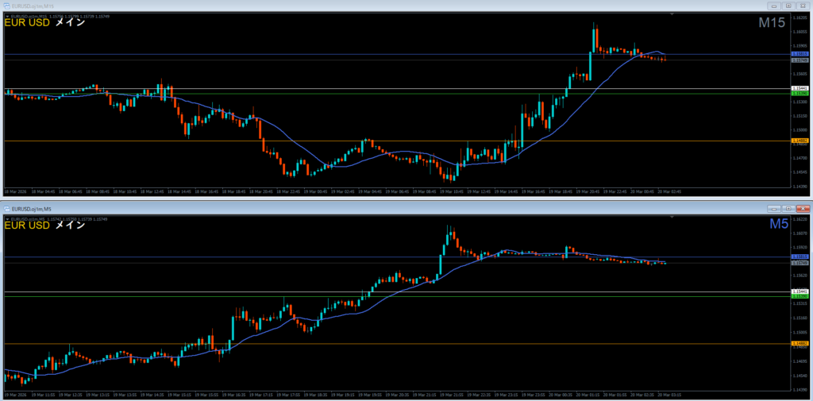Click the white 1.15441 price label in M5 chart
Image resolution: width=813 pixels, height=401 pixels.
pos(800,291)
